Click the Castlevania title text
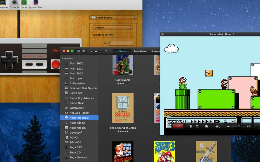Screen dimensions: 260x162 tap(123, 80)
